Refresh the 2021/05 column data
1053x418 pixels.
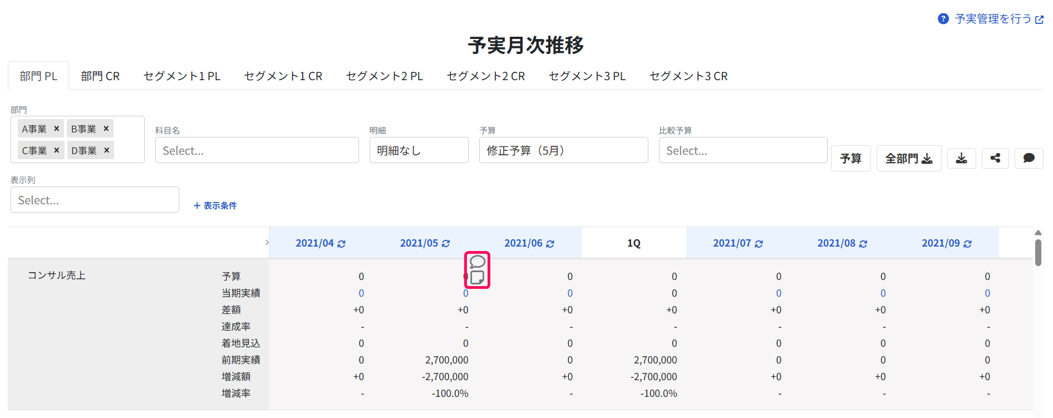coord(446,244)
